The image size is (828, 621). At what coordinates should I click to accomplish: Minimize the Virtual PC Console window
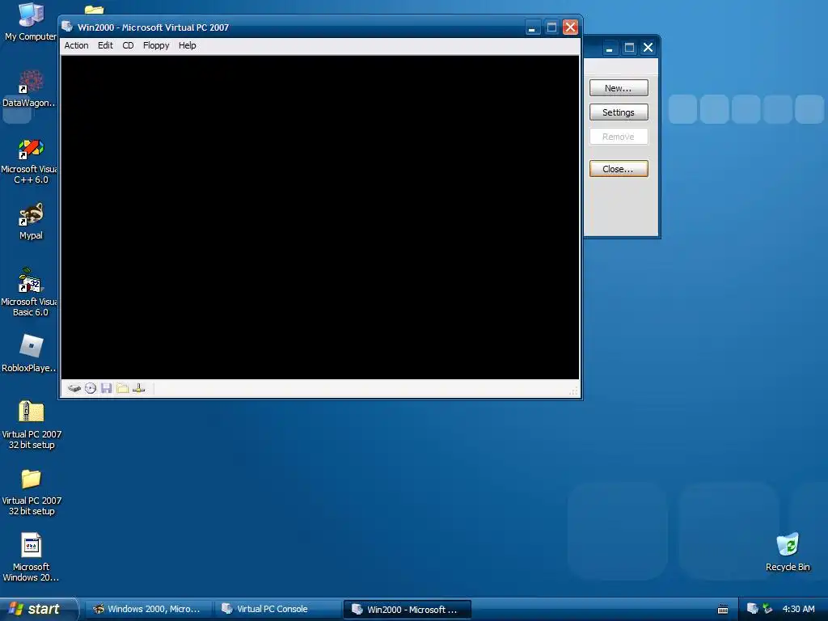[x=610, y=48]
